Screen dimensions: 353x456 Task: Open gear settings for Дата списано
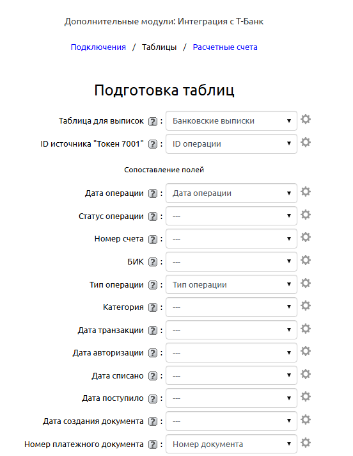point(306,374)
